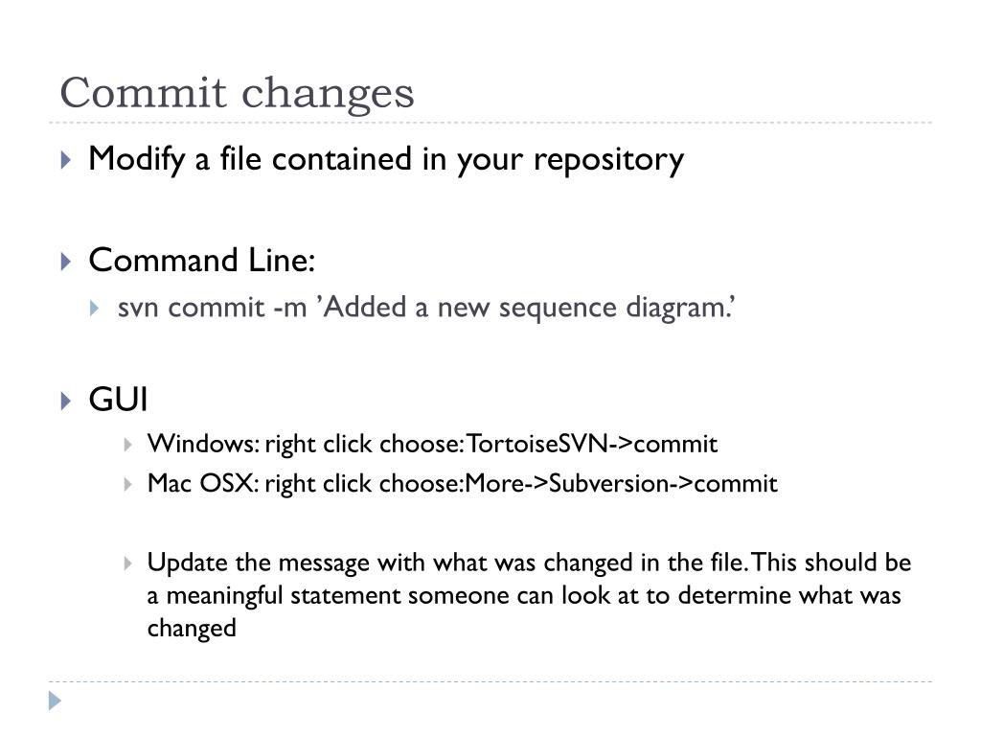Click the Command Line: heading text
Screen dimensions: 981x736
tap(201, 260)
